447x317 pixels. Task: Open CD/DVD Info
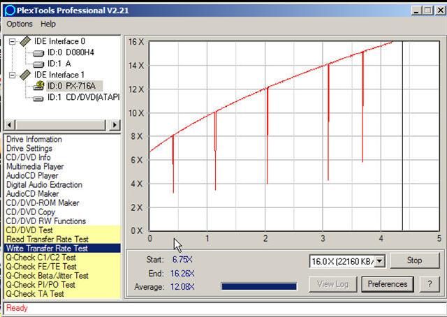point(28,158)
